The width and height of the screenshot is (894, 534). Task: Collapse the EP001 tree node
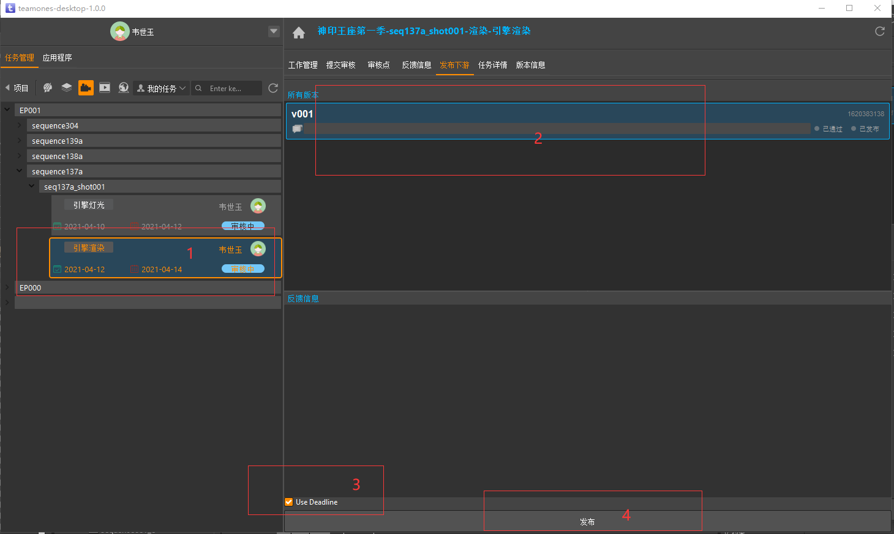pos(7,110)
